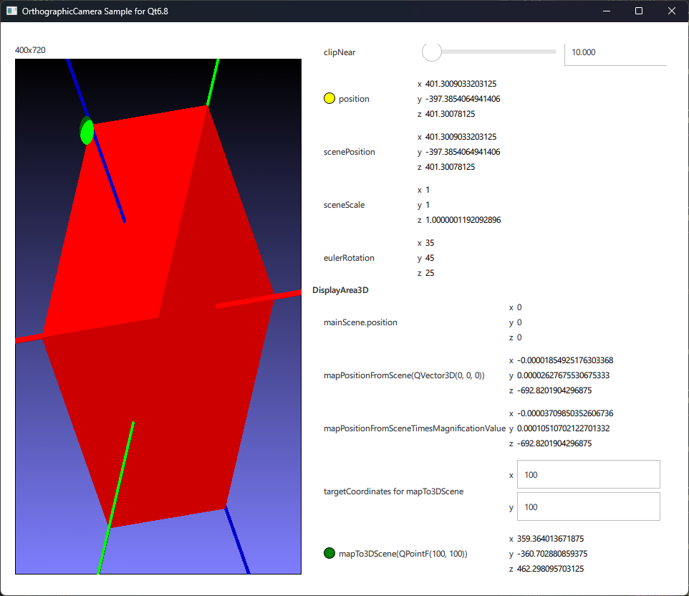The height and width of the screenshot is (596, 689).
Task: Click the DisplayArea3D heading
Action: 340,290
